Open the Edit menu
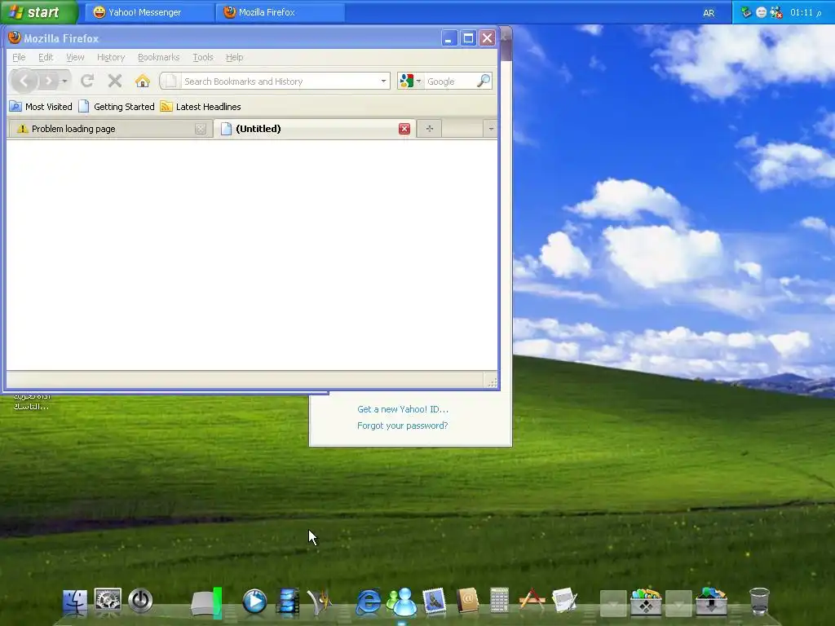 (46, 57)
